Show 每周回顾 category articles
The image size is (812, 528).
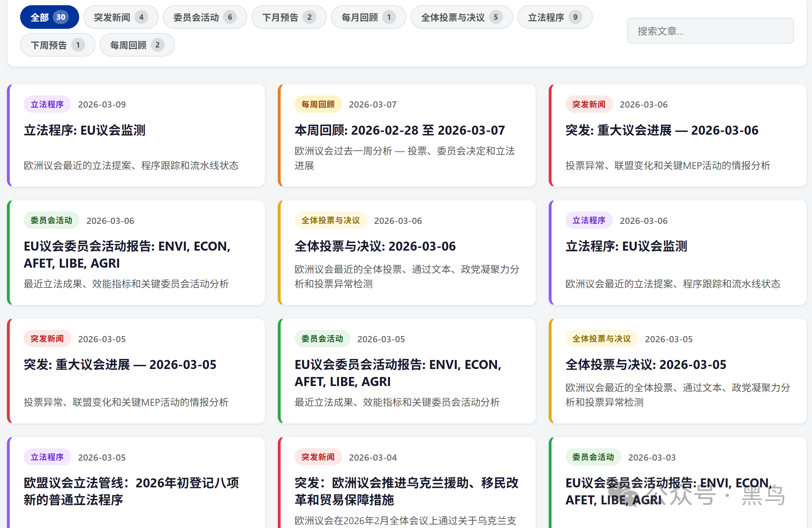point(137,45)
